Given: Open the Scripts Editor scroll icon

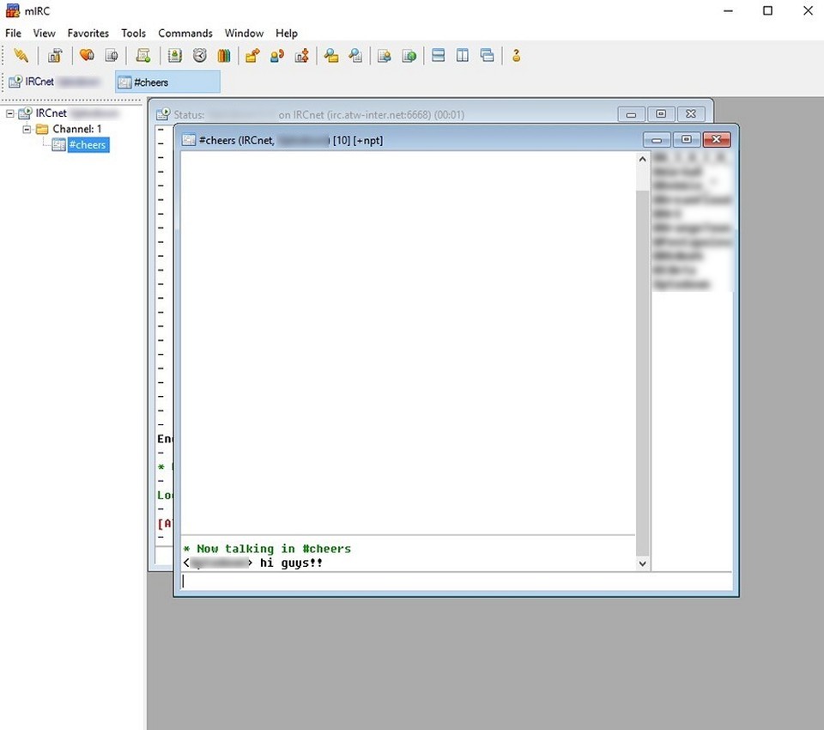Looking at the screenshot, I should [x=143, y=55].
